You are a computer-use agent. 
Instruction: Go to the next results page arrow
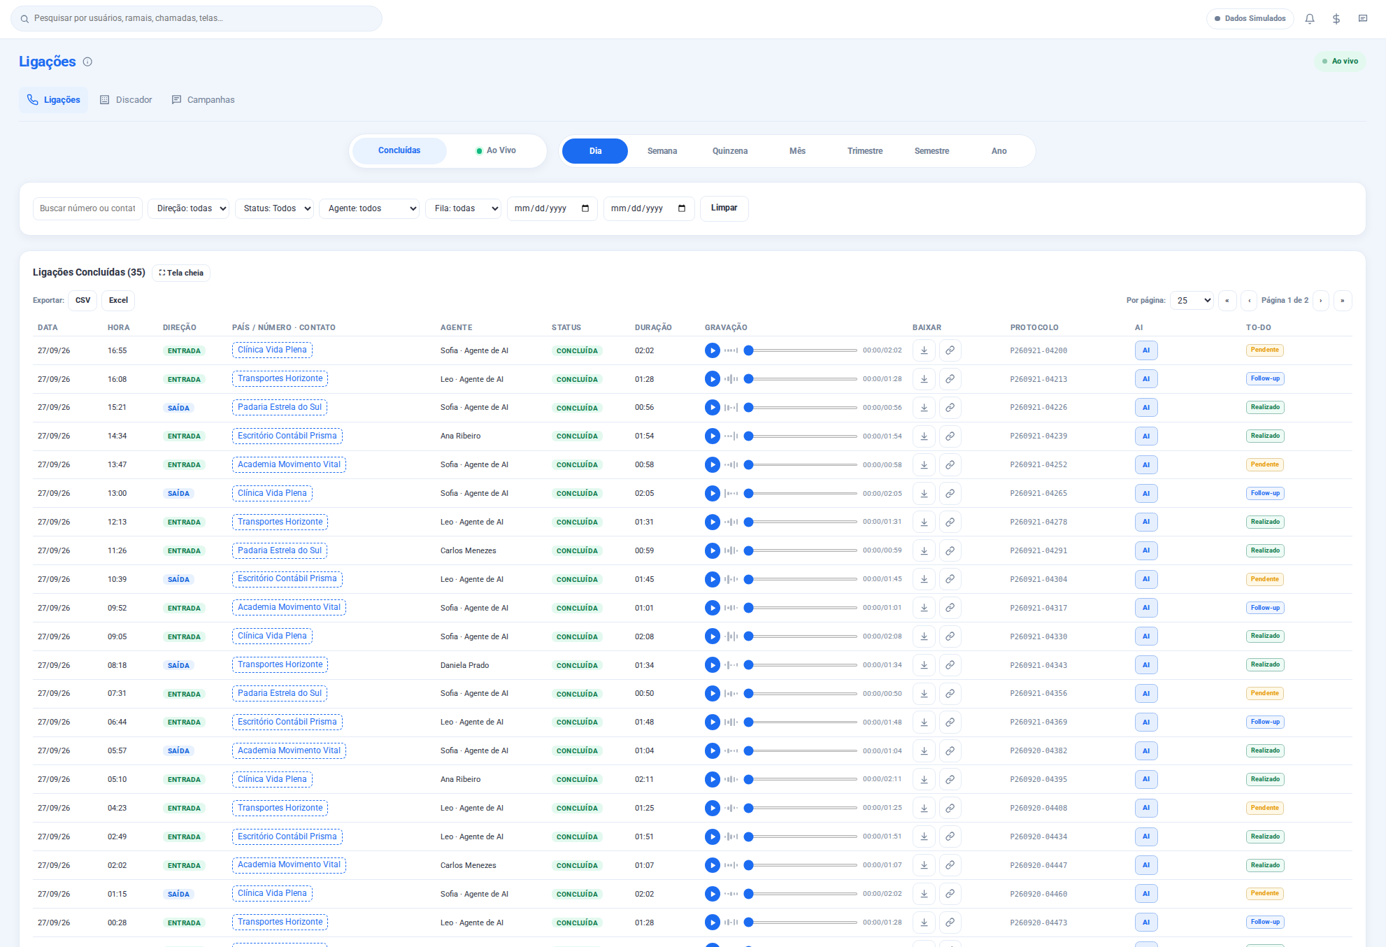[1321, 301]
